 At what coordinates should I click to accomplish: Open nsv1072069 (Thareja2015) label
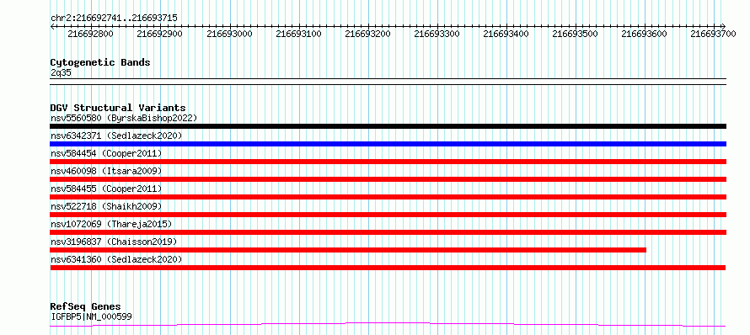111,224
